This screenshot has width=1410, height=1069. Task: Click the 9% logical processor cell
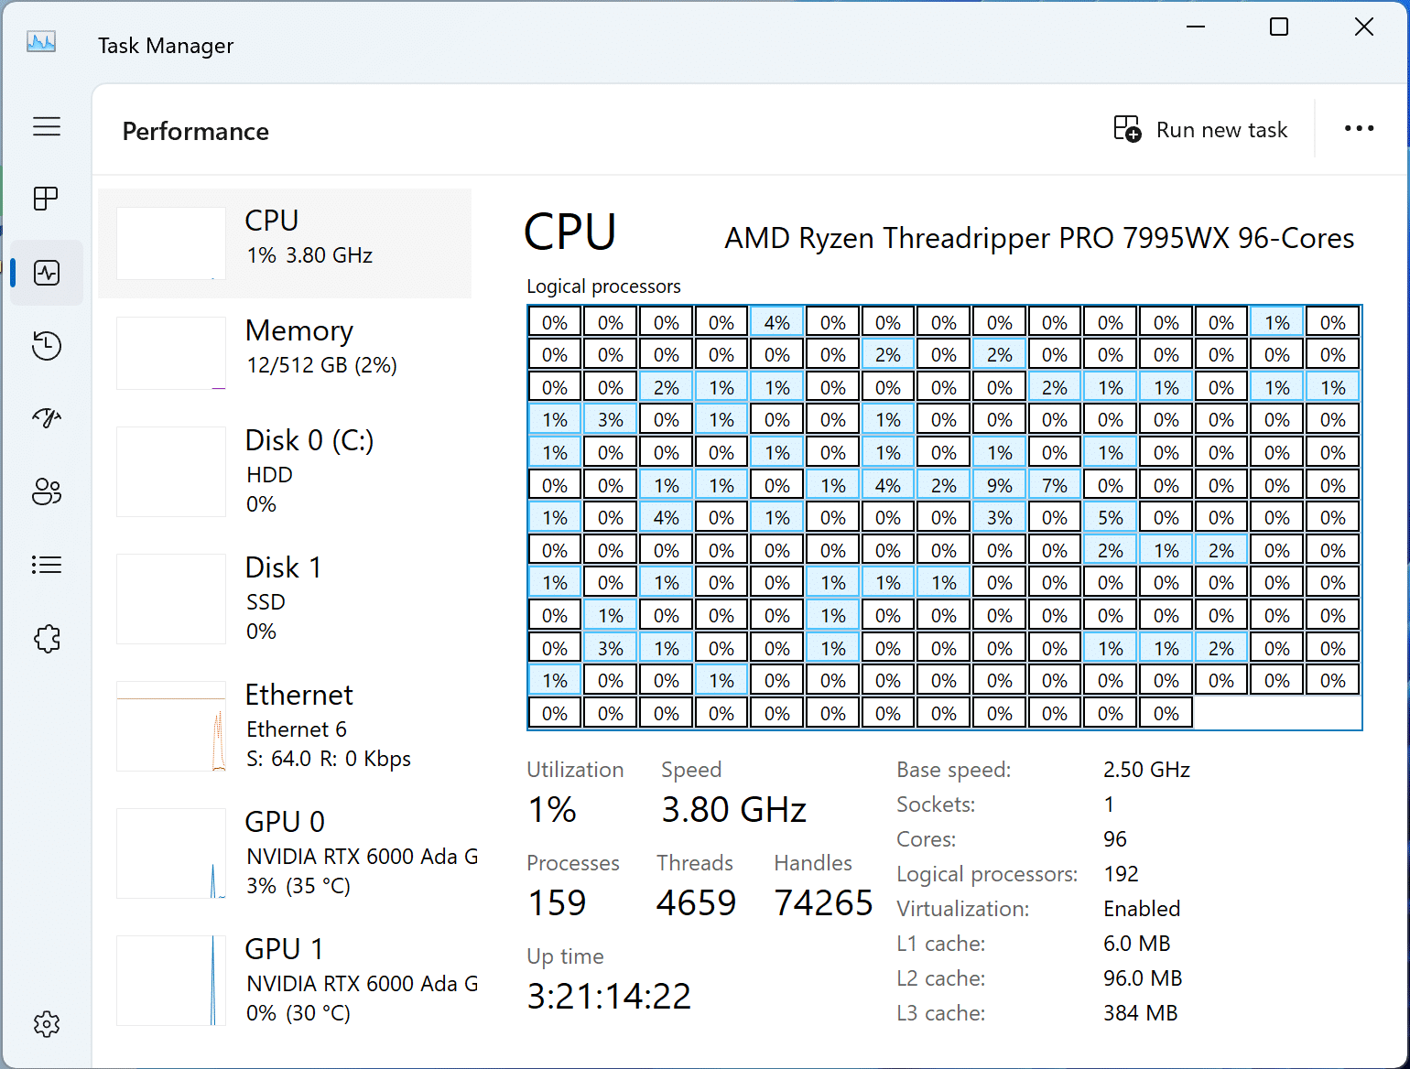(999, 485)
